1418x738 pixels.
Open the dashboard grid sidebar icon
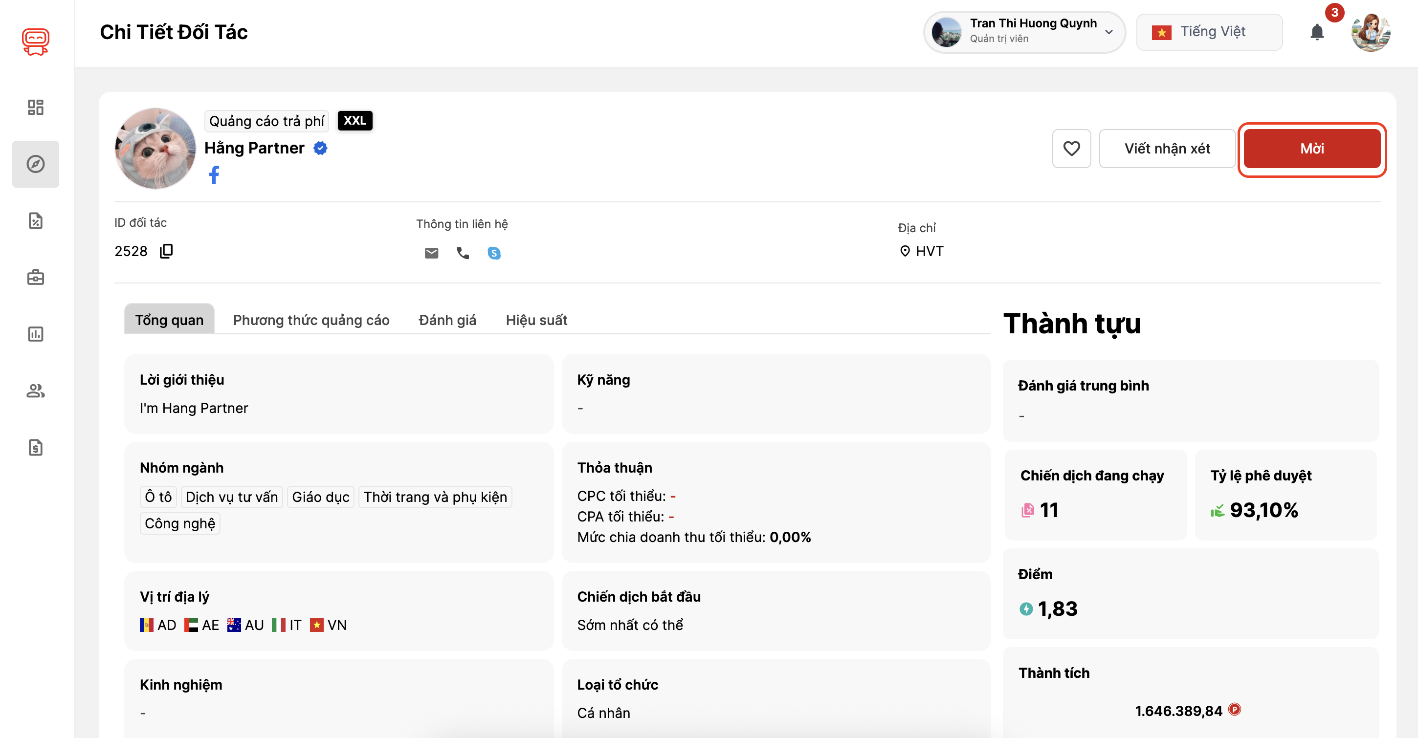click(36, 108)
